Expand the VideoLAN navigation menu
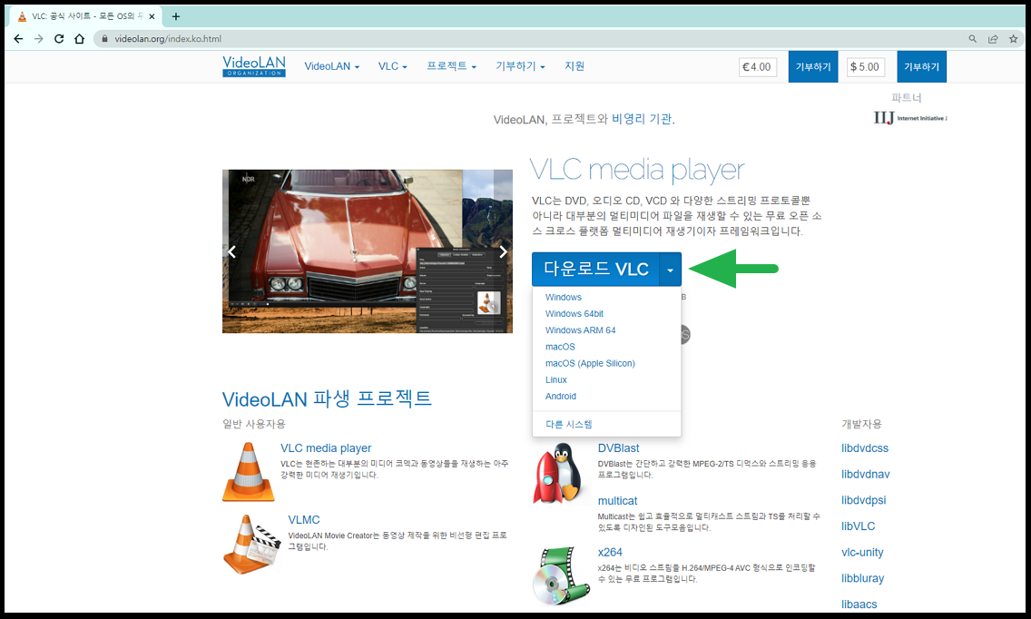1031x619 pixels. pyautogui.click(x=331, y=66)
